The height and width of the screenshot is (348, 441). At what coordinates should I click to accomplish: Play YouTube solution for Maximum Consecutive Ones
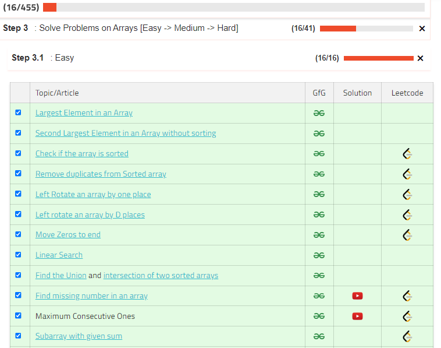point(357,316)
